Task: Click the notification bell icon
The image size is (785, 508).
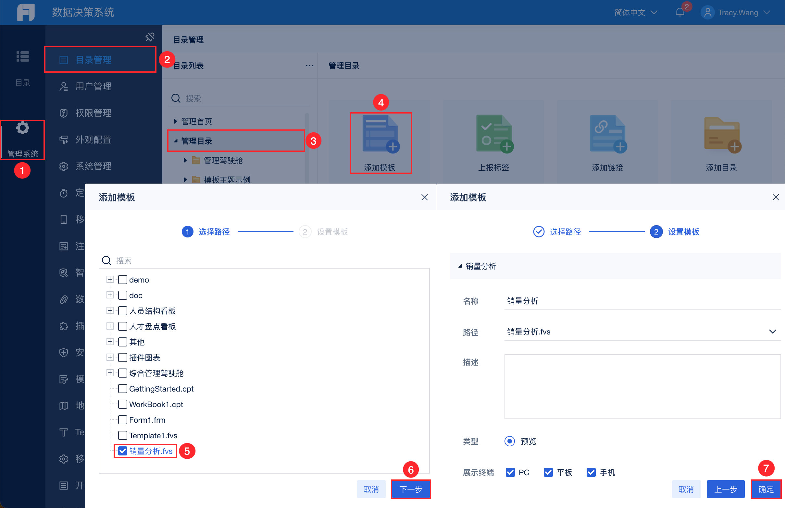Action: [x=680, y=13]
